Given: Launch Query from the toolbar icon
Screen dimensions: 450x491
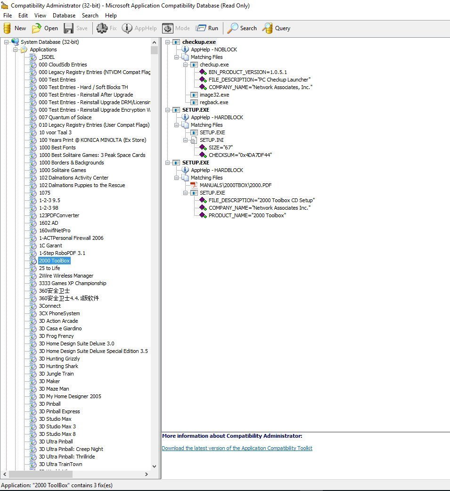Looking at the screenshot, I should (277, 28).
